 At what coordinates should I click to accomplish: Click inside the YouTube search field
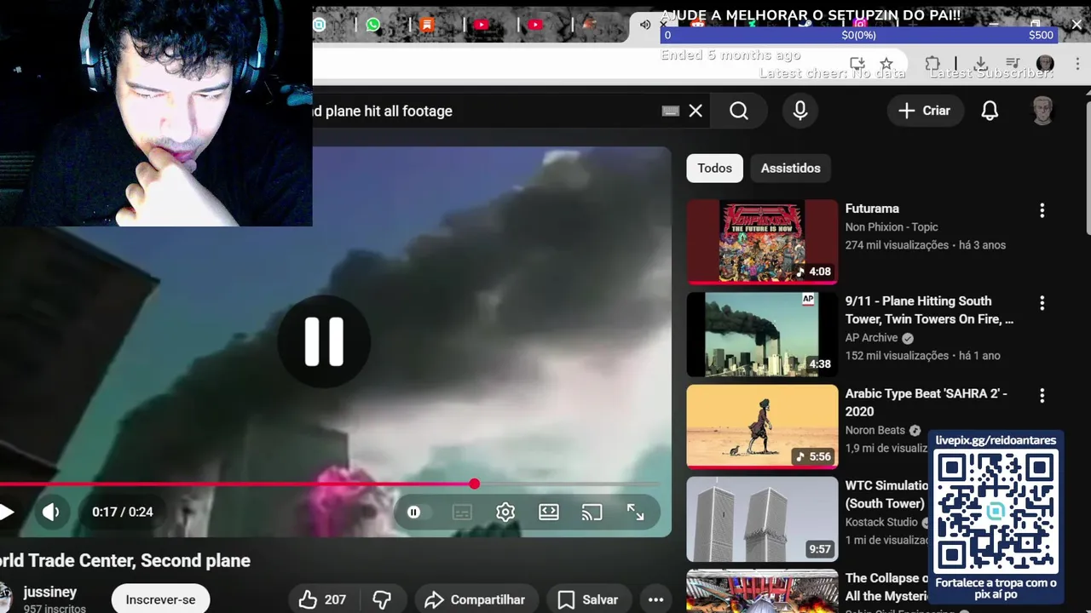486,111
